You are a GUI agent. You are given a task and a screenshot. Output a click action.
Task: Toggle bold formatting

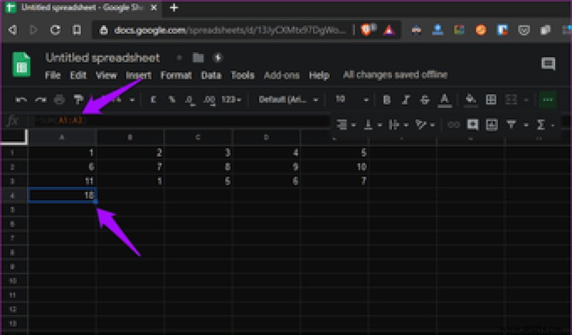(x=387, y=100)
